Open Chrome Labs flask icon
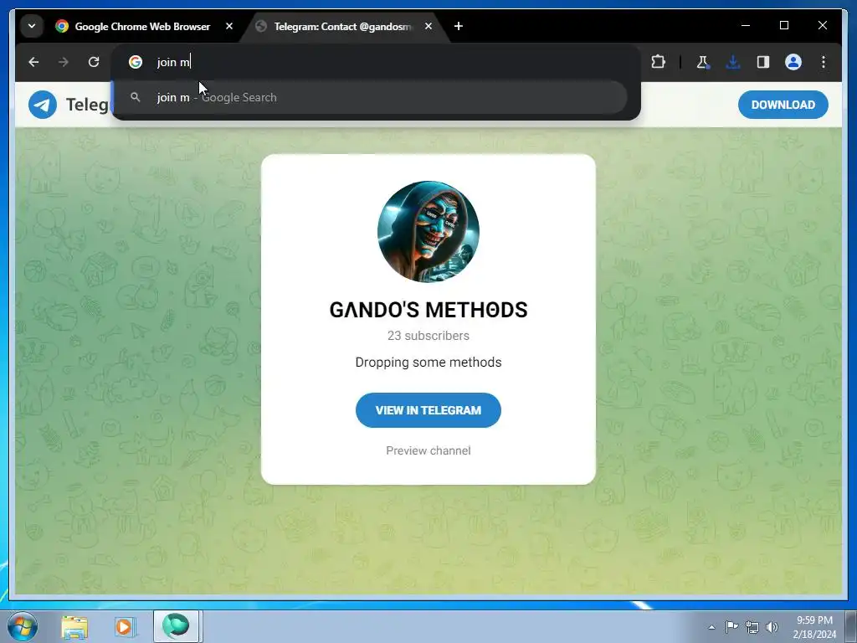This screenshot has height=643, width=857. coord(703,62)
